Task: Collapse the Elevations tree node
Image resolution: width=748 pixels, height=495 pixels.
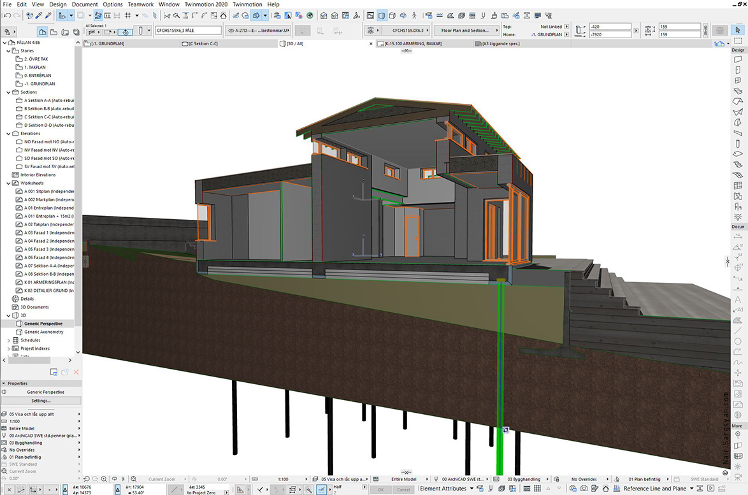Action: pyautogui.click(x=8, y=134)
